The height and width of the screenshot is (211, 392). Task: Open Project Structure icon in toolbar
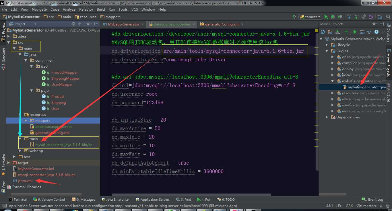click(x=380, y=17)
